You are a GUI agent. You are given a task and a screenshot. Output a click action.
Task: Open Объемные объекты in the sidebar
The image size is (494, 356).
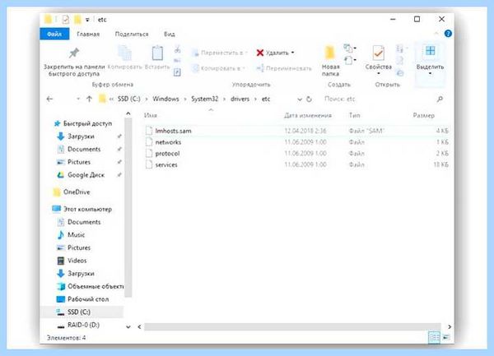tap(90, 286)
